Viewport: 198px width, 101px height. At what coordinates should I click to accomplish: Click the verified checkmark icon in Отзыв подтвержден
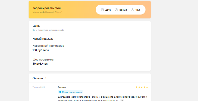(x=60, y=92)
